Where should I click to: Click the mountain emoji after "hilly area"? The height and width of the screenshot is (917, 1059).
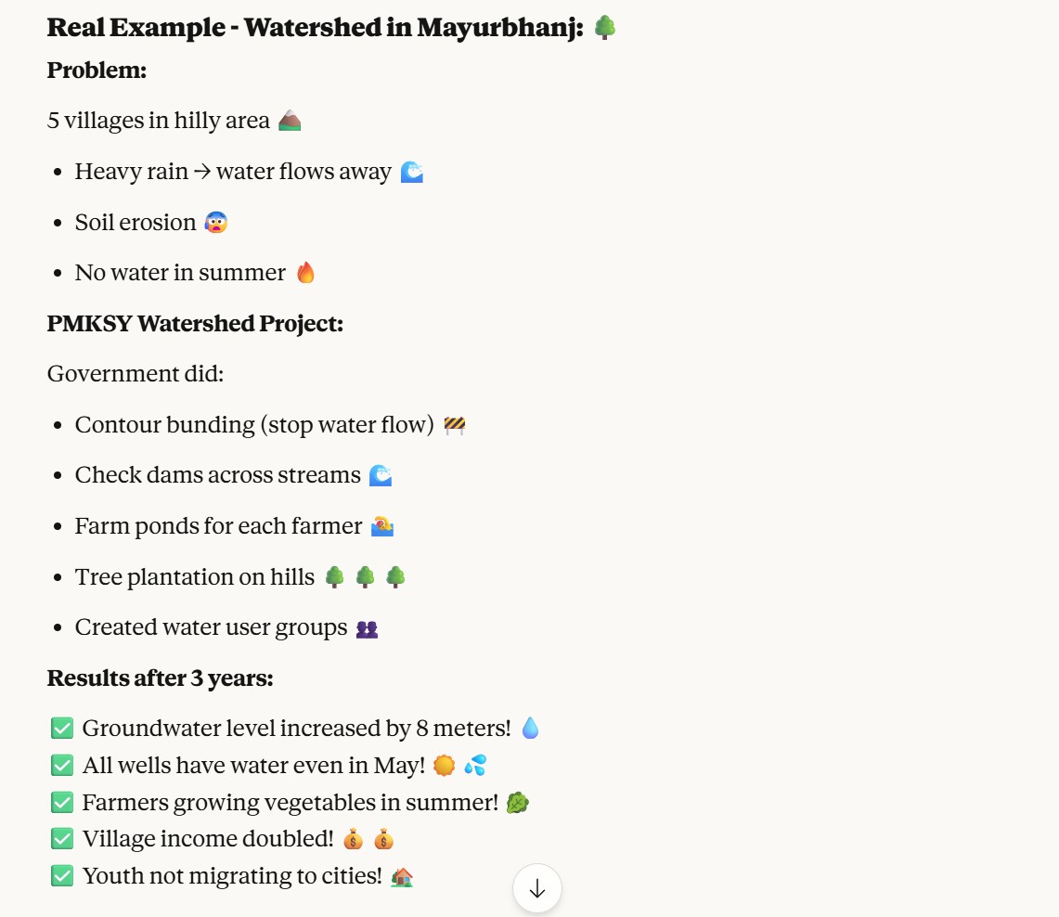(291, 121)
